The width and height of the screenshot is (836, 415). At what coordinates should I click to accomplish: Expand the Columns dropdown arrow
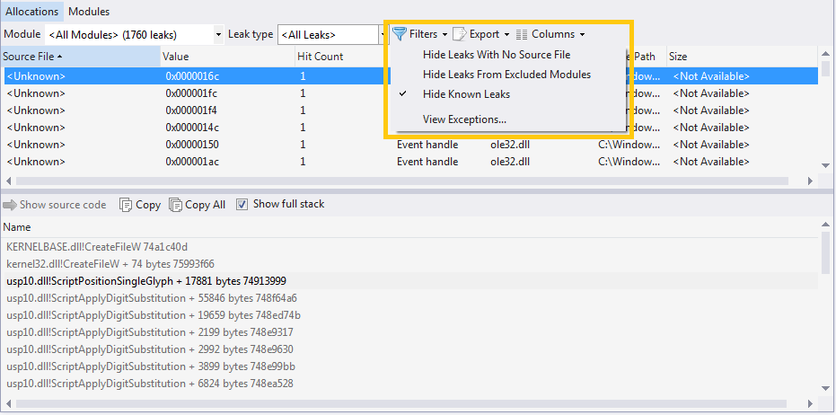pyautogui.click(x=582, y=35)
